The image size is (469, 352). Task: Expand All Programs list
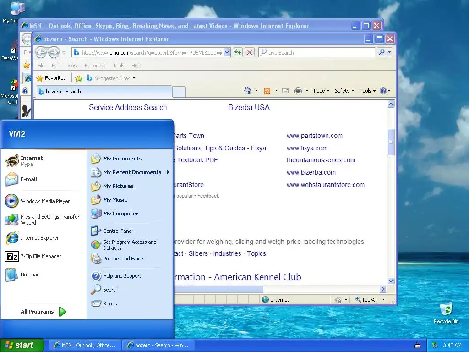[44, 312]
